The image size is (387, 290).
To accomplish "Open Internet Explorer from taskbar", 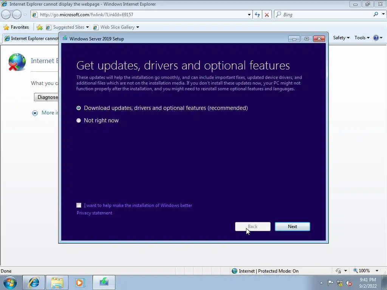I will click(x=34, y=282).
